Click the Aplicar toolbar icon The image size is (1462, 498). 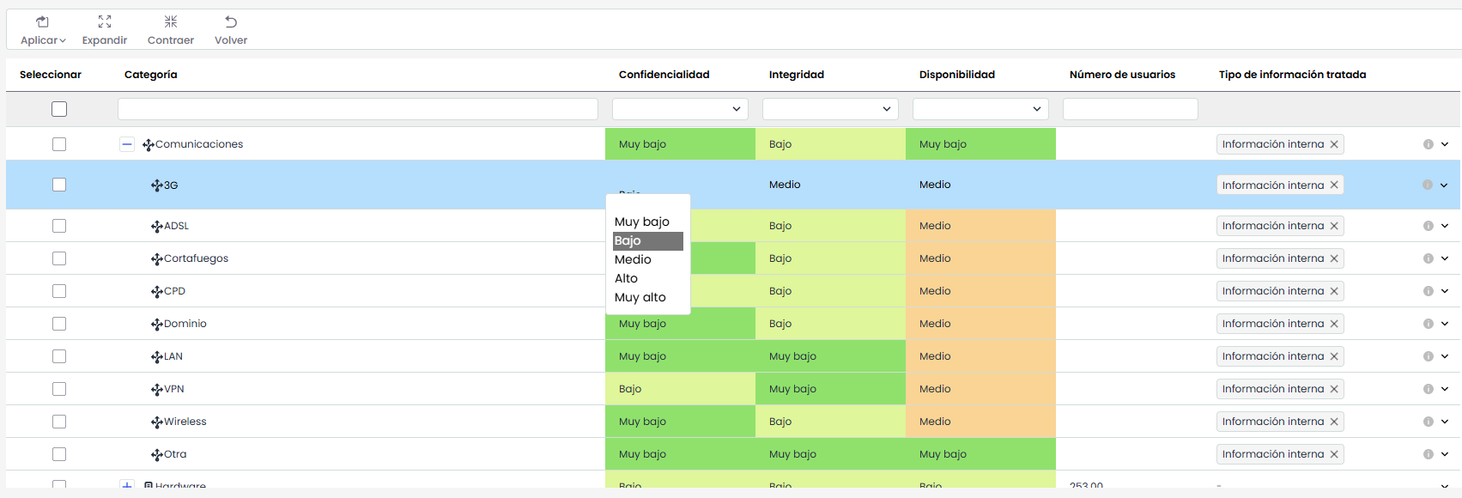[42, 22]
